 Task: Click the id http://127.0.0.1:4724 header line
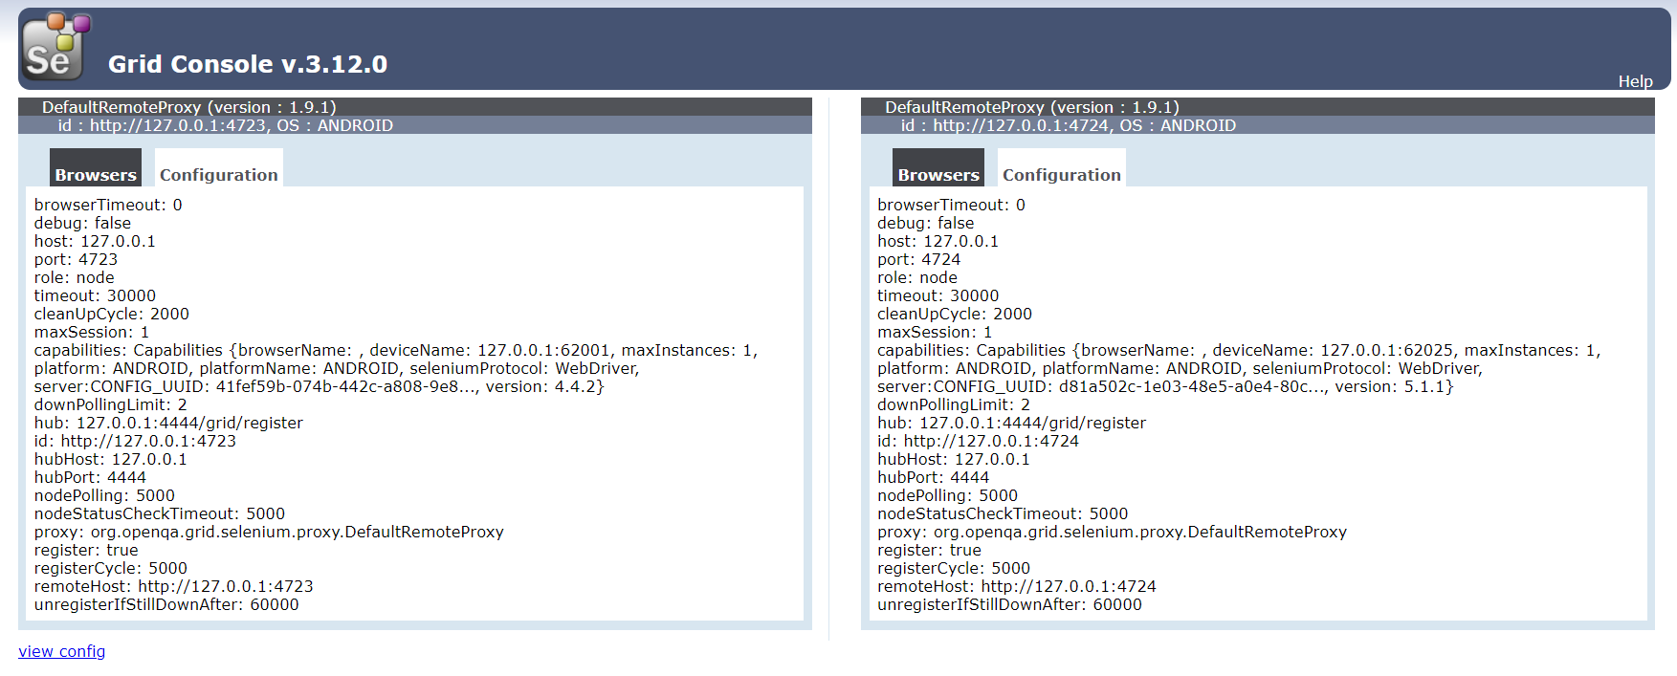(x=1068, y=125)
